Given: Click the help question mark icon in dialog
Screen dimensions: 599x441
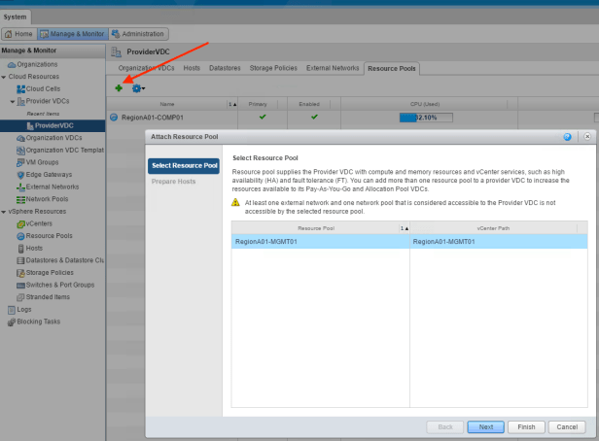Looking at the screenshot, I should pos(567,138).
